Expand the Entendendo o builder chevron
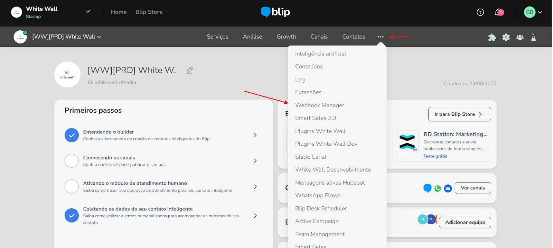Image resolution: width=553 pixels, height=248 pixels. [x=255, y=135]
